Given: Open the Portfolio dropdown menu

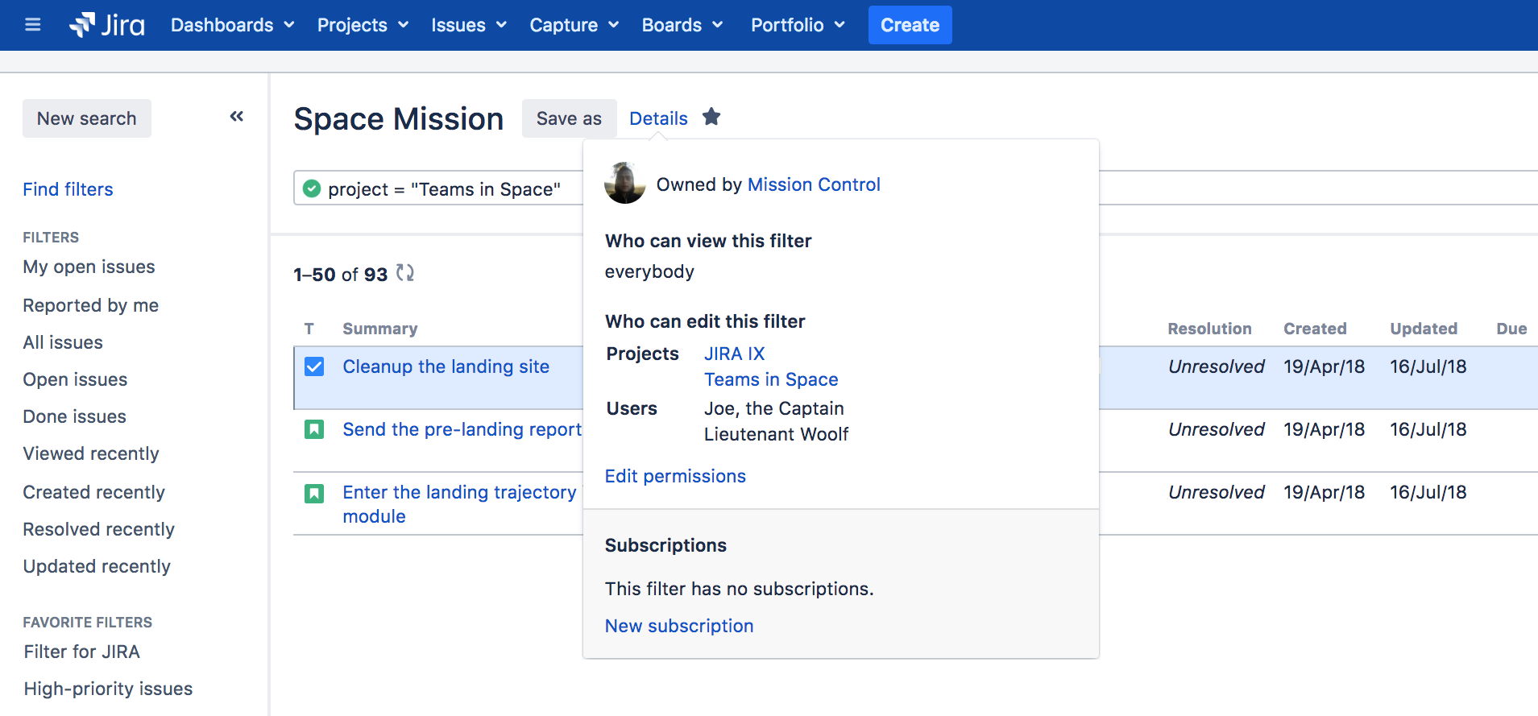Looking at the screenshot, I should click(x=798, y=25).
